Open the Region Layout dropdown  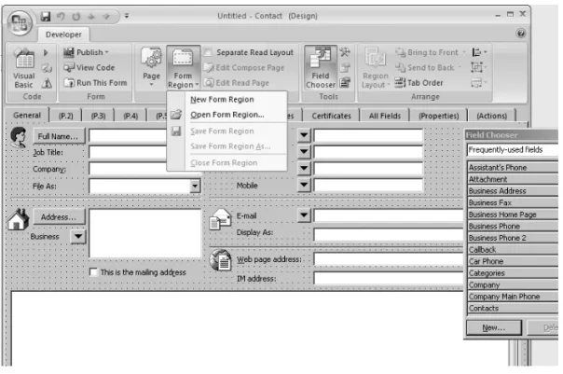point(376,67)
